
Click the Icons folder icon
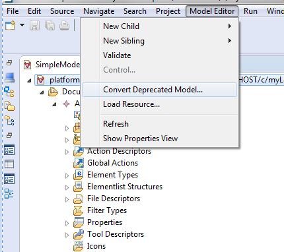(x=79, y=246)
